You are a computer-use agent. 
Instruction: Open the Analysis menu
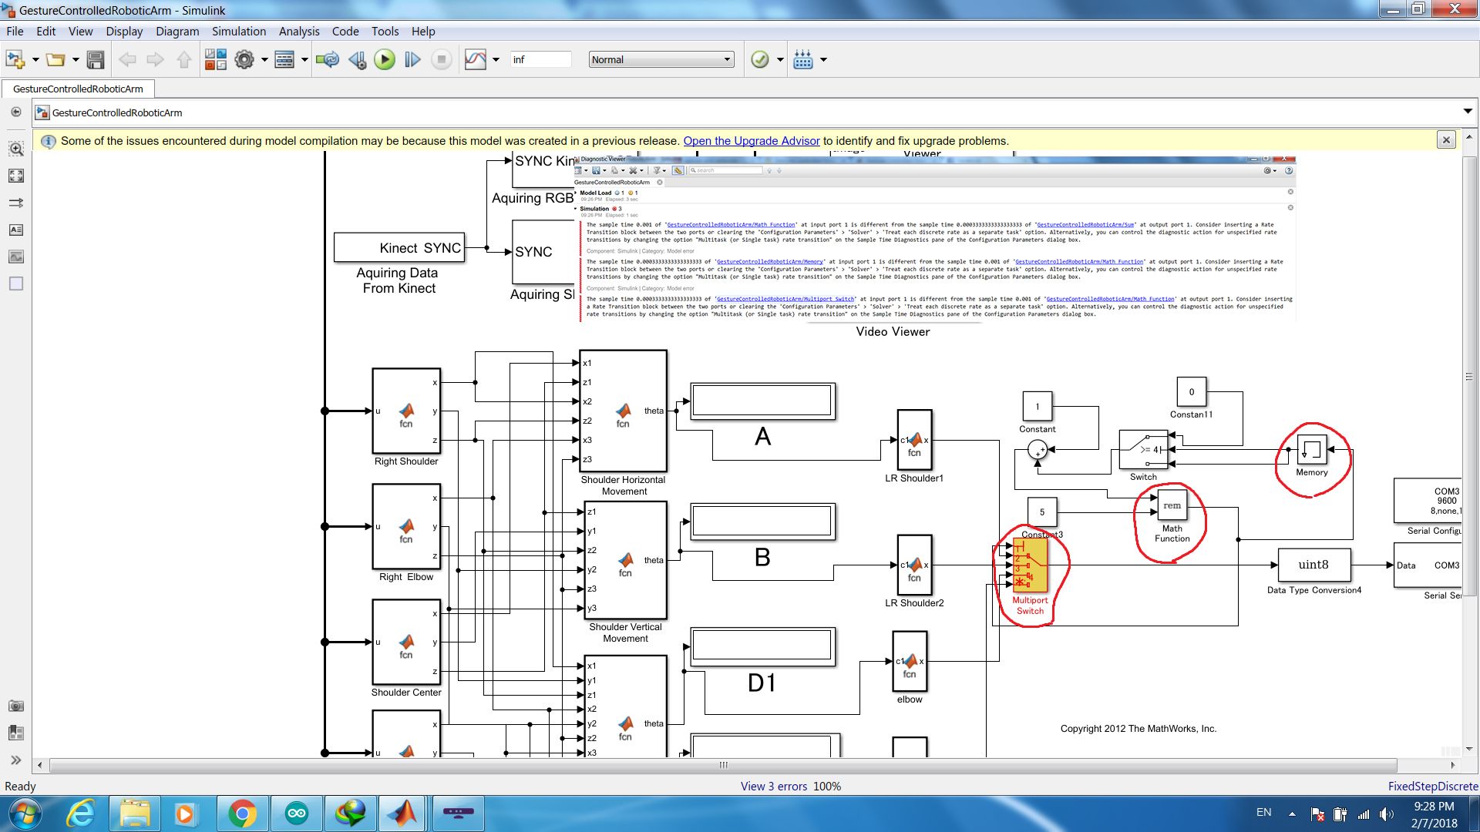pyautogui.click(x=298, y=31)
